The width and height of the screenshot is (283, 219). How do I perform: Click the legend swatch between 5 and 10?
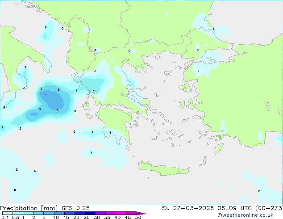[x=49, y=213]
